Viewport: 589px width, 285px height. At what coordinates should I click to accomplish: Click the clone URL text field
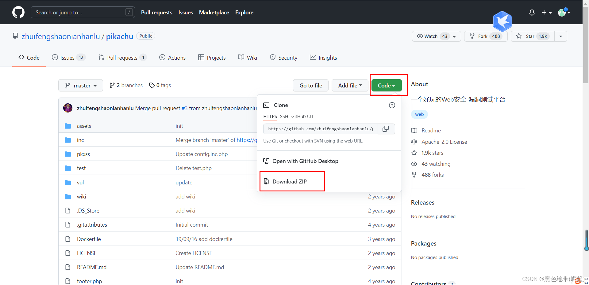click(x=321, y=129)
